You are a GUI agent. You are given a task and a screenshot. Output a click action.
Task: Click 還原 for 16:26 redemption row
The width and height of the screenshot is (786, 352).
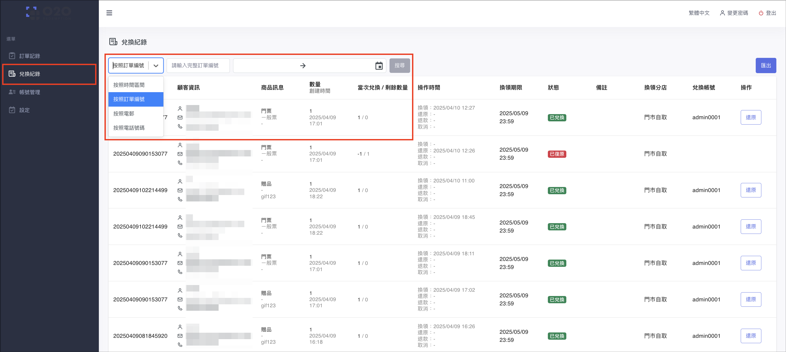pyautogui.click(x=751, y=336)
